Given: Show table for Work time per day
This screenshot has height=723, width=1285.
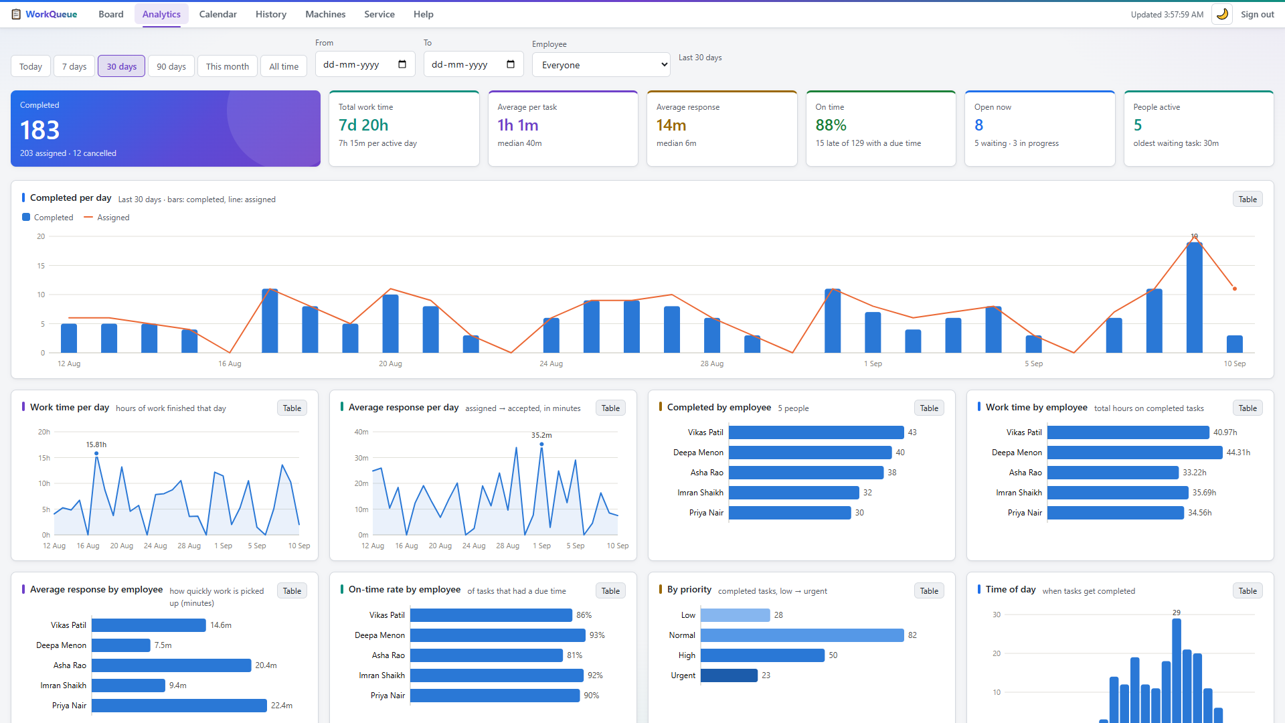Looking at the screenshot, I should 292,408.
